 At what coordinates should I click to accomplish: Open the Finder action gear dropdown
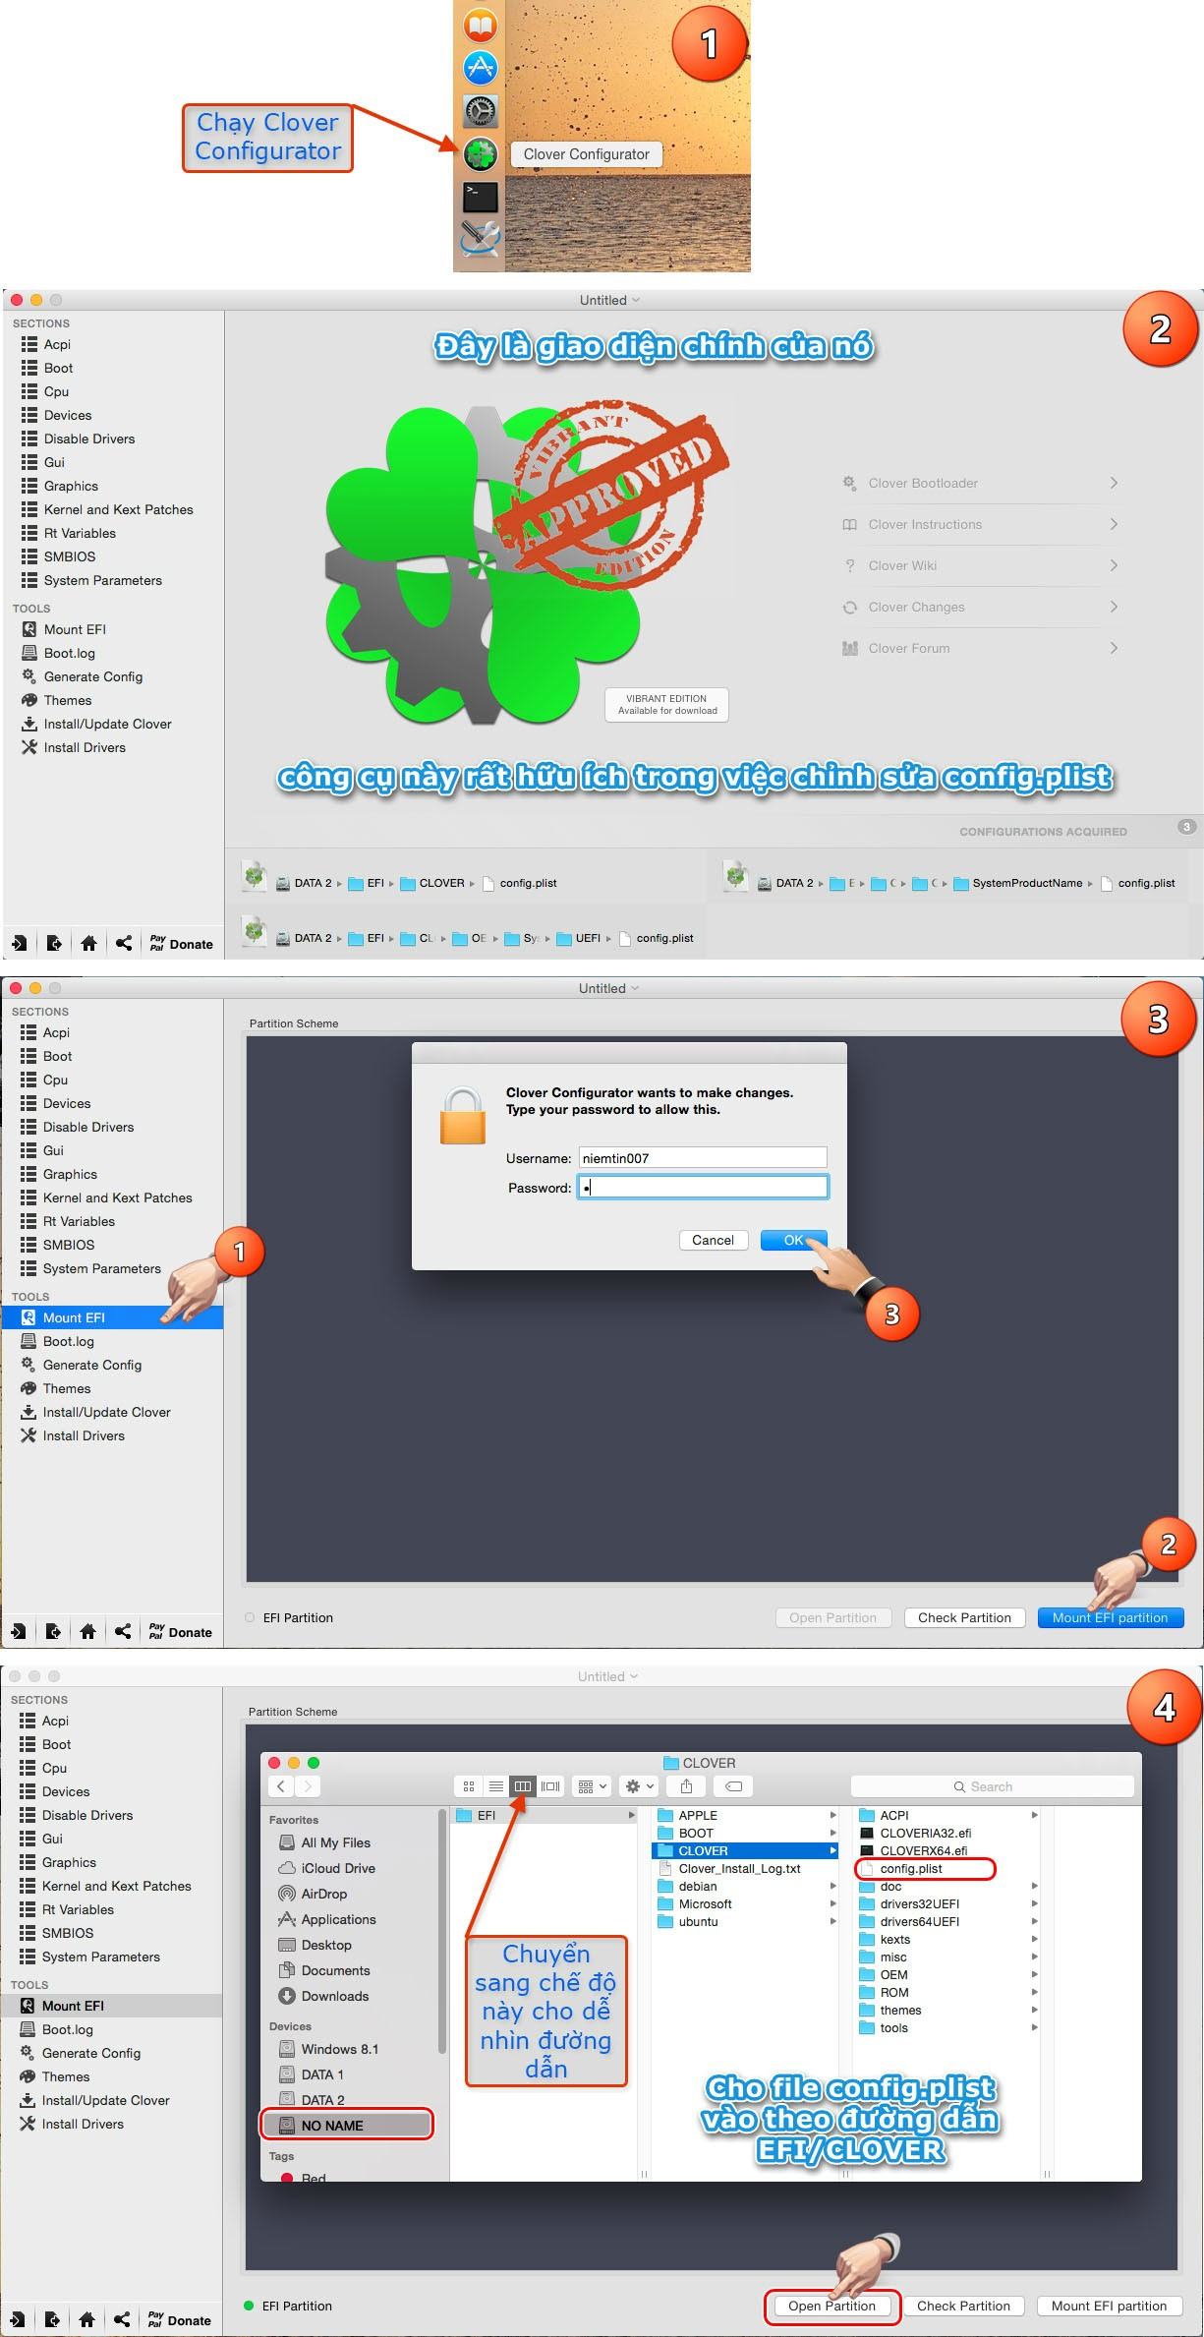pyautogui.click(x=639, y=1786)
